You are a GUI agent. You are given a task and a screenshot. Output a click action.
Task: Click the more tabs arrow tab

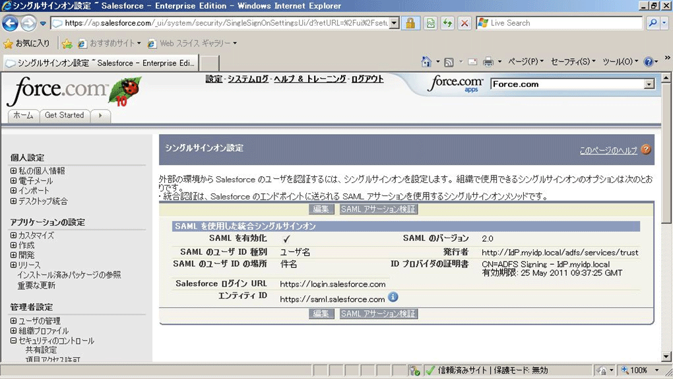pos(100,115)
